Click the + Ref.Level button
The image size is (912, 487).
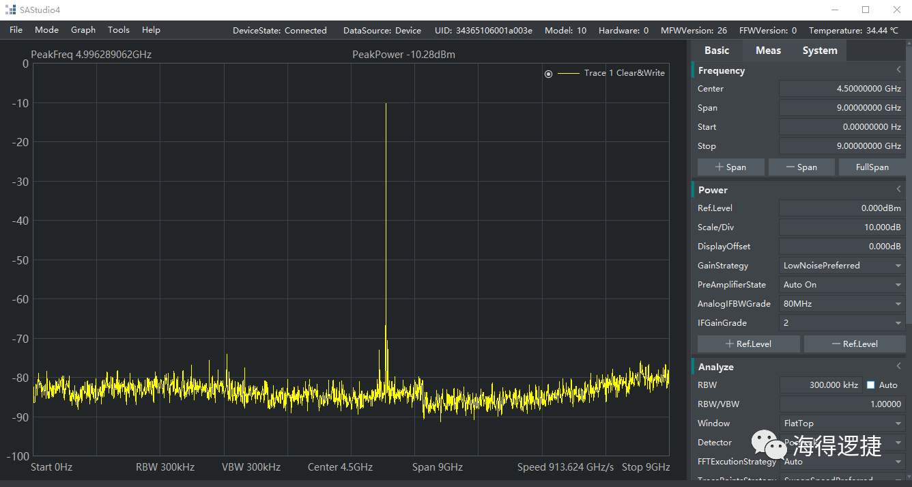pyautogui.click(x=749, y=344)
